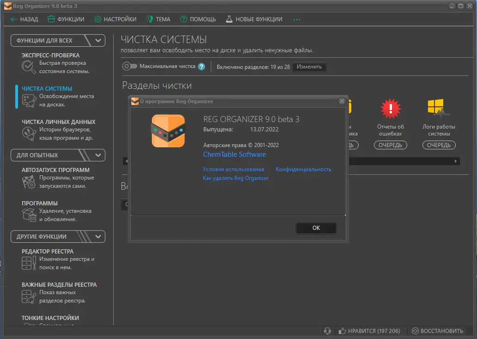Click the ЭКСПРЕСС-ПРОВЕРКА magnifier icon
This screenshot has height=339, width=477.
coord(29,67)
